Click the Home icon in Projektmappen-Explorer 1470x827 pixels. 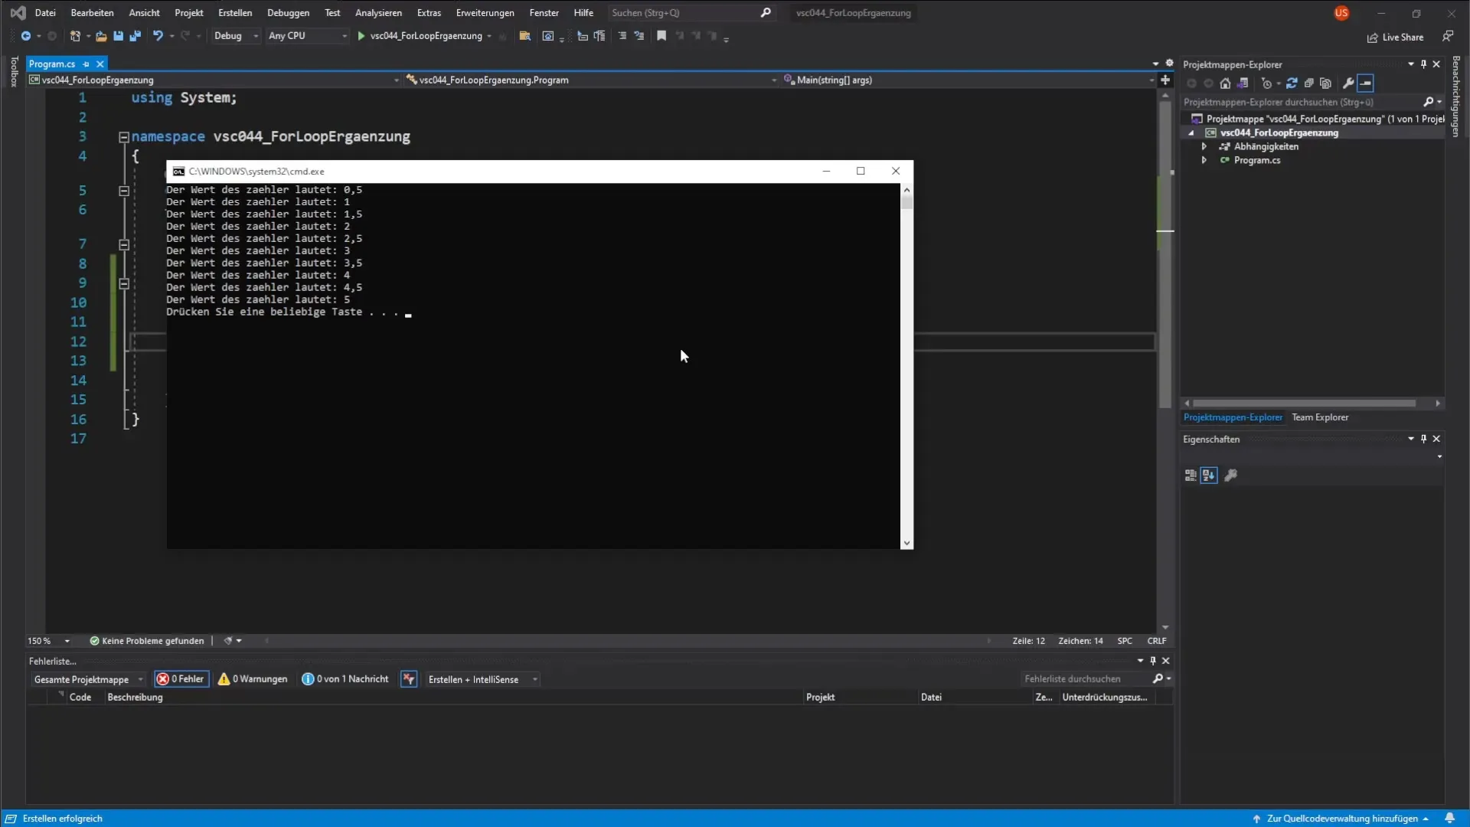[1225, 83]
